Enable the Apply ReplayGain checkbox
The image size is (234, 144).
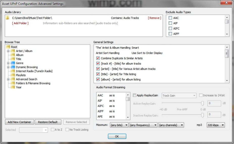[x=135, y=95]
